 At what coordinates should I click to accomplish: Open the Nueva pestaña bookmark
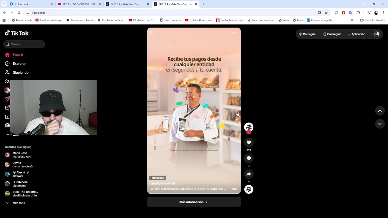click(22, 20)
